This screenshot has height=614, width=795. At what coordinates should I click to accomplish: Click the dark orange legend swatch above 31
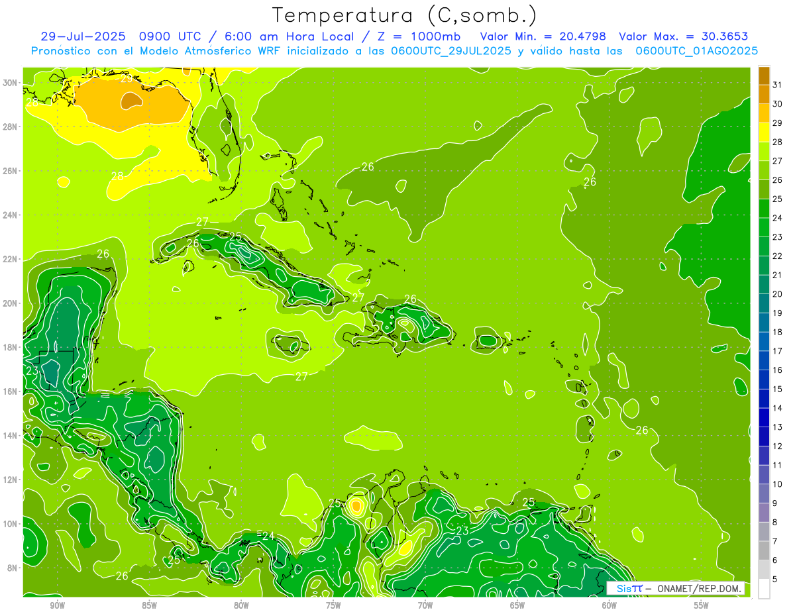point(764,76)
